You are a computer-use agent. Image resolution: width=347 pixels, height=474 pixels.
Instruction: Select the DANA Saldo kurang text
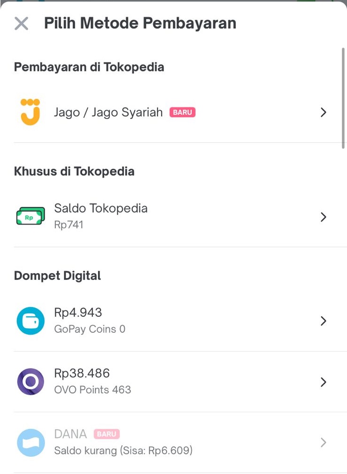coord(123,451)
